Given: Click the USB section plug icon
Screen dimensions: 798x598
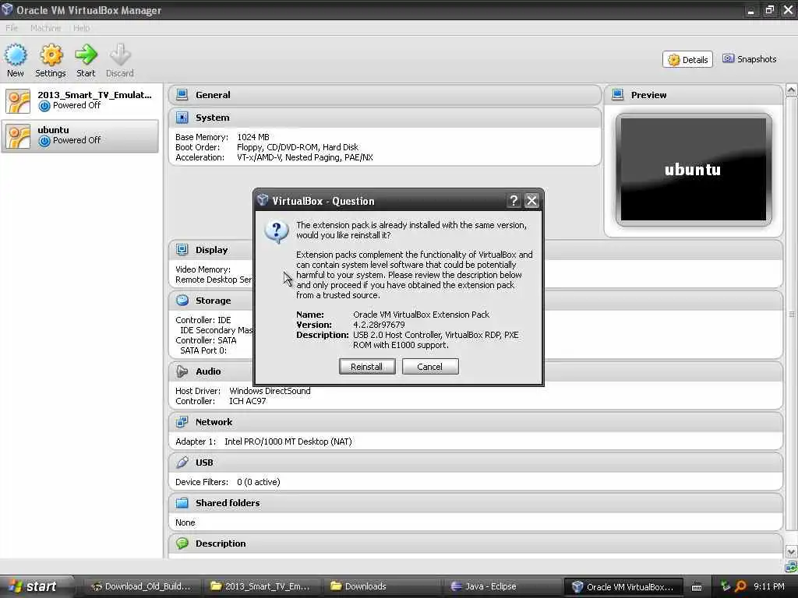Looking at the screenshot, I should point(182,463).
